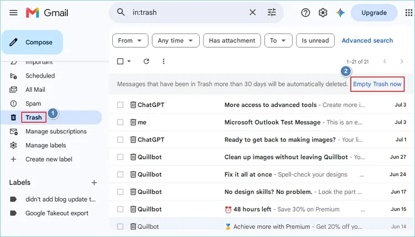Click the Gmail logo
415x237 pixels.
(x=47, y=12)
